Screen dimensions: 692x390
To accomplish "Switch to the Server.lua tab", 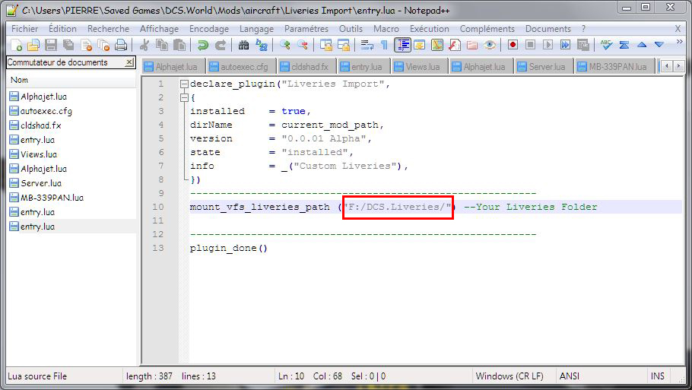I will 544,67.
